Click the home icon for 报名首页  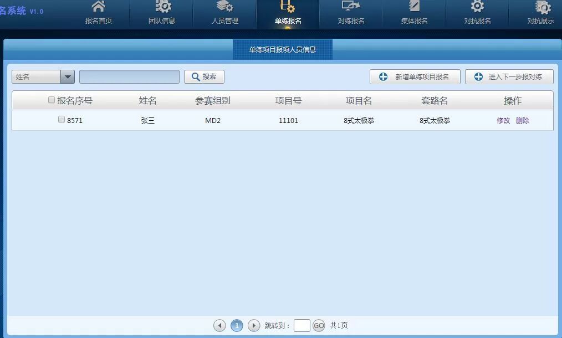point(98,7)
